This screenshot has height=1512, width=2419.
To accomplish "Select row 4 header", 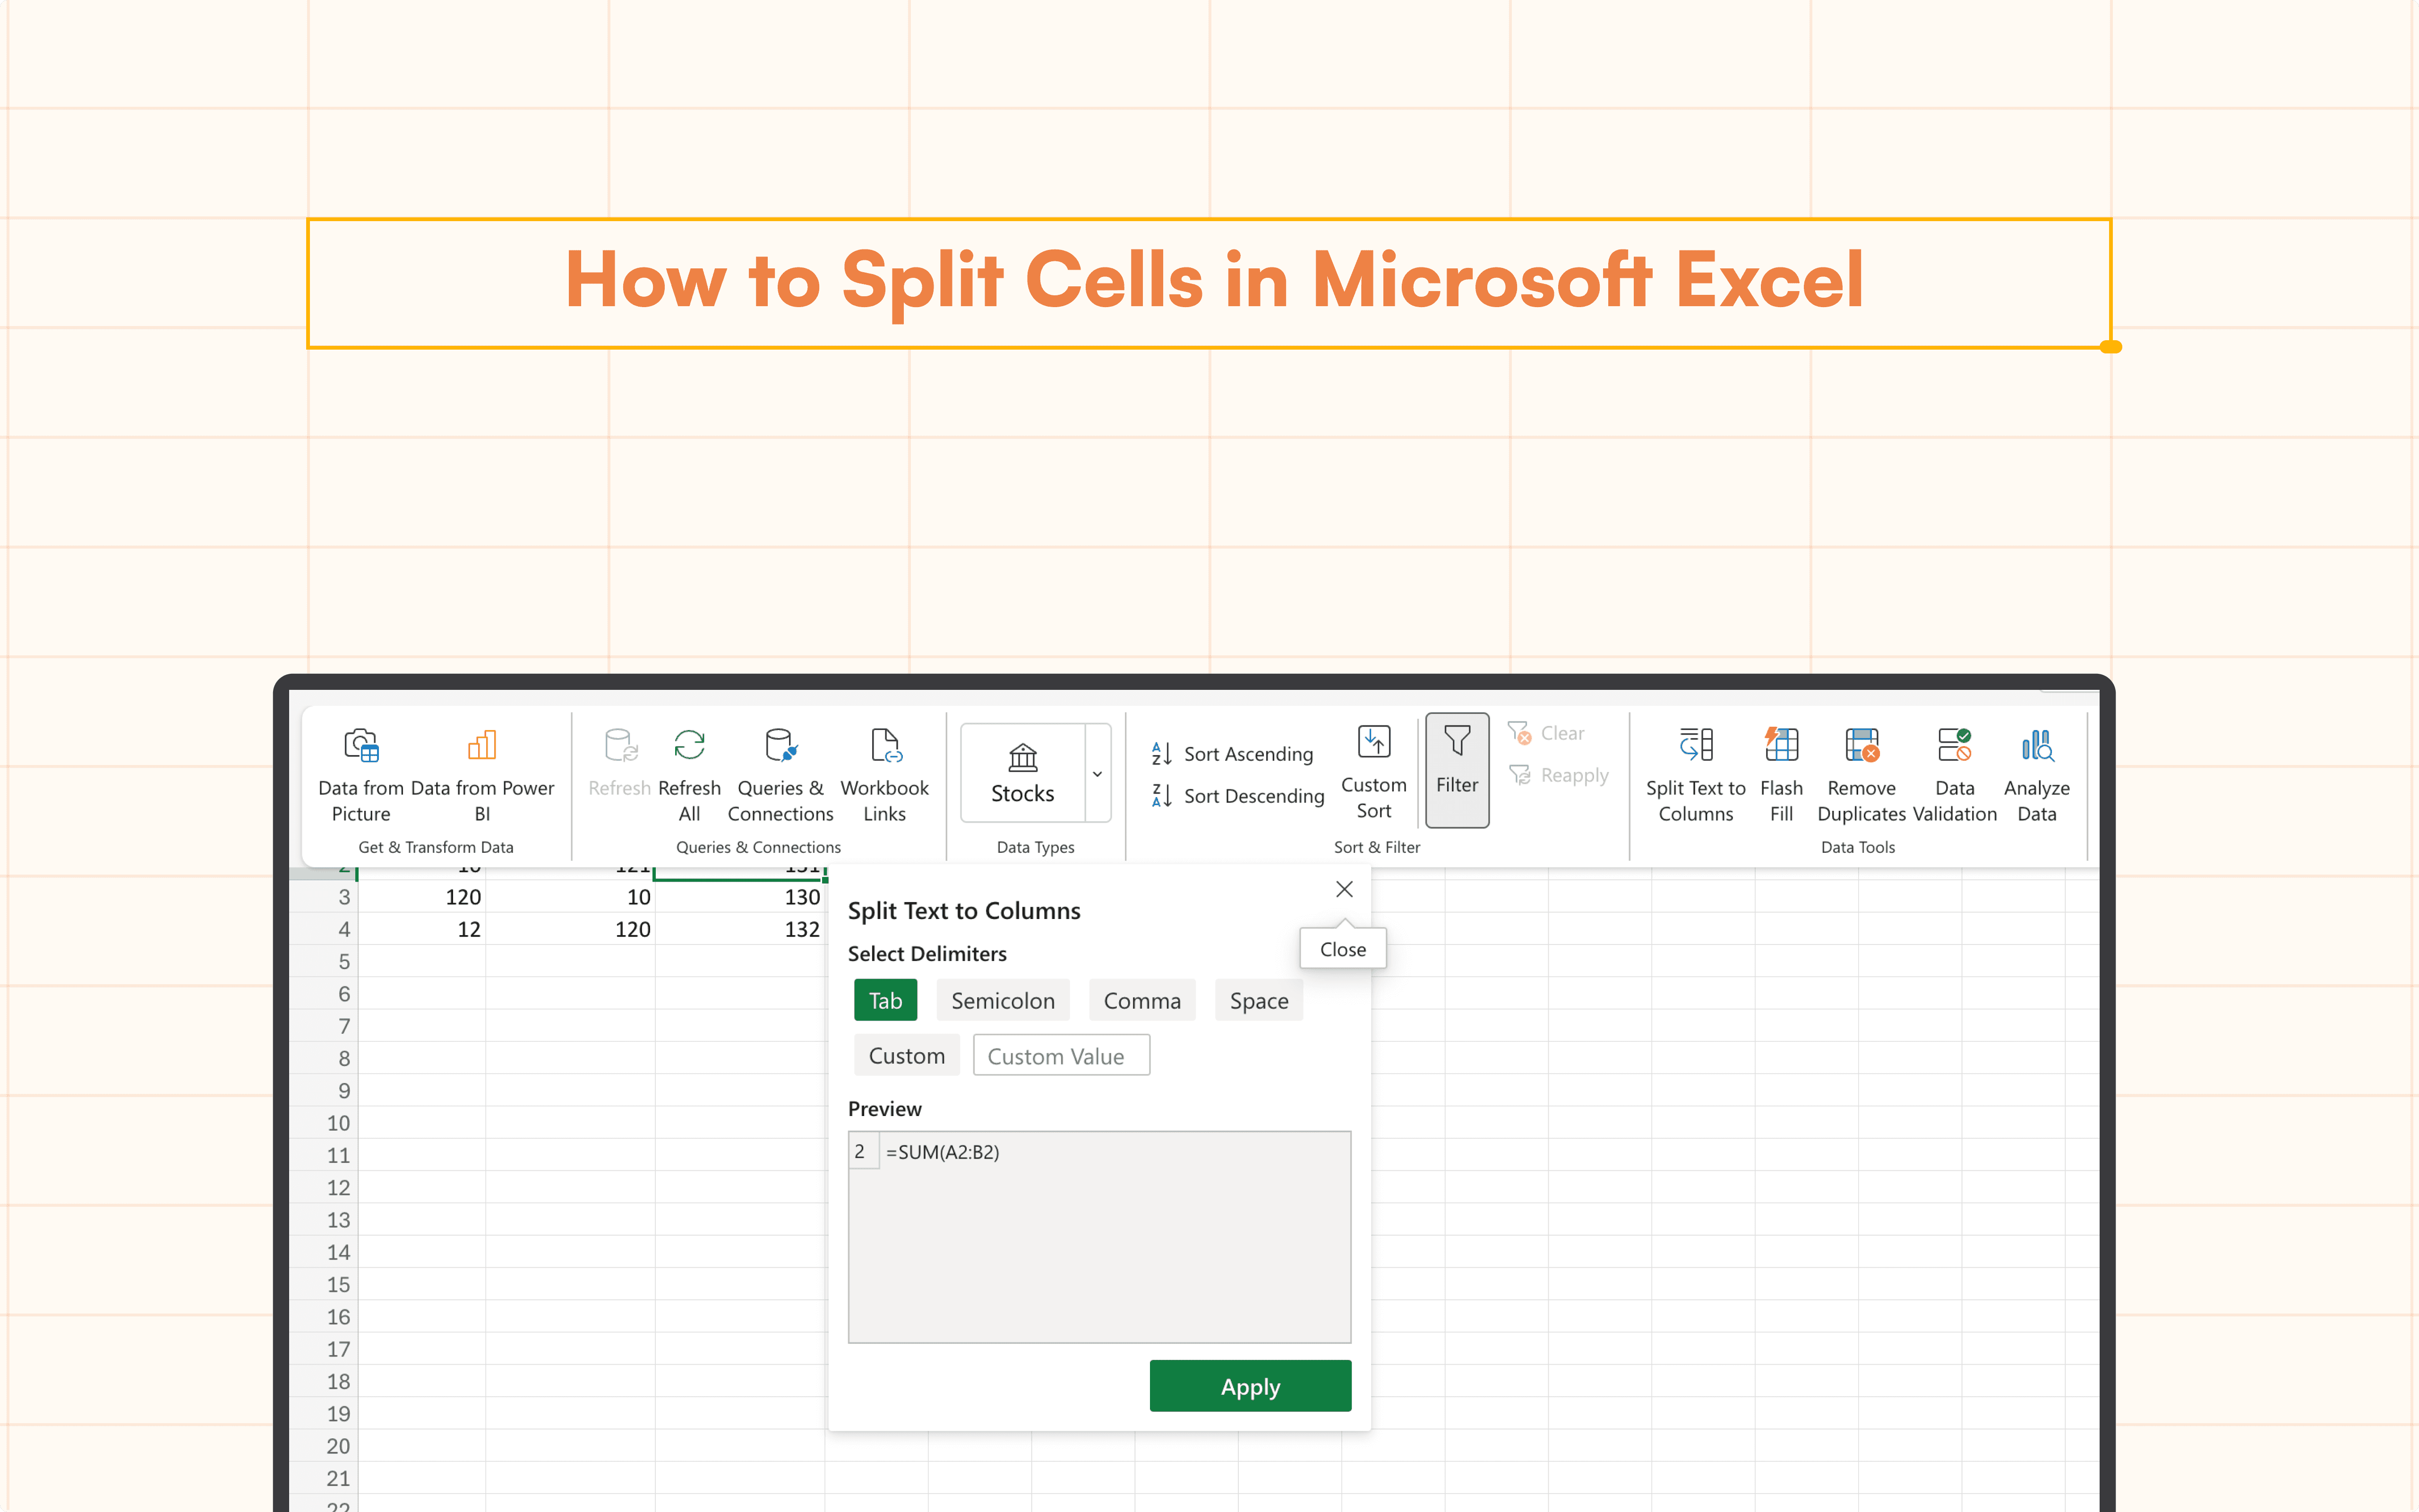I will coord(323,929).
